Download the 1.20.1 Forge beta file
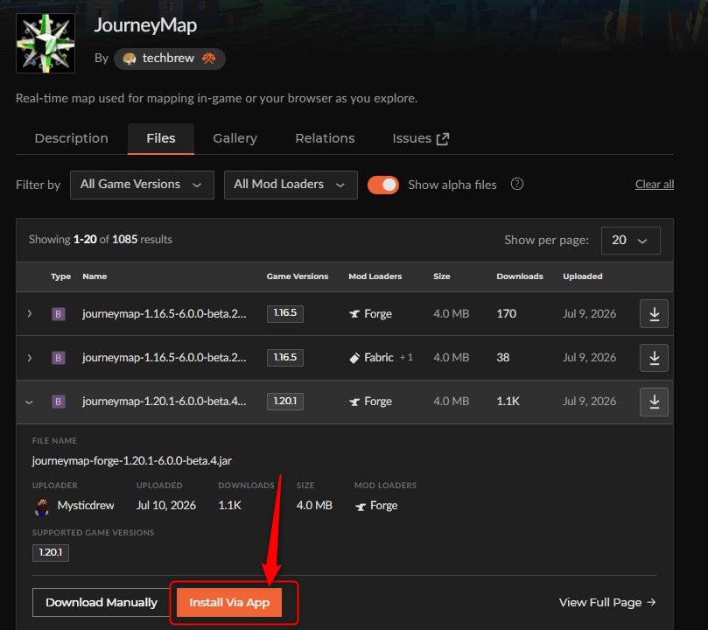The width and height of the screenshot is (708, 630). tap(654, 402)
